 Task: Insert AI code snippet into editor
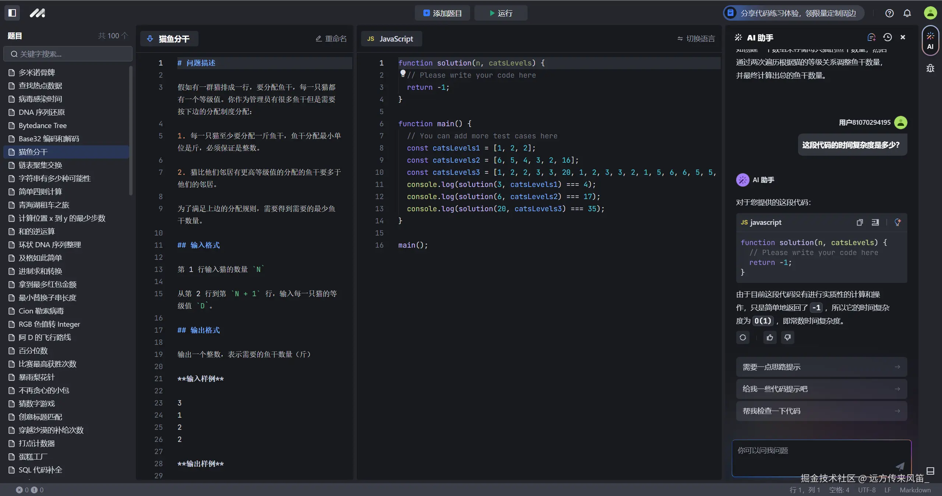click(x=875, y=222)
